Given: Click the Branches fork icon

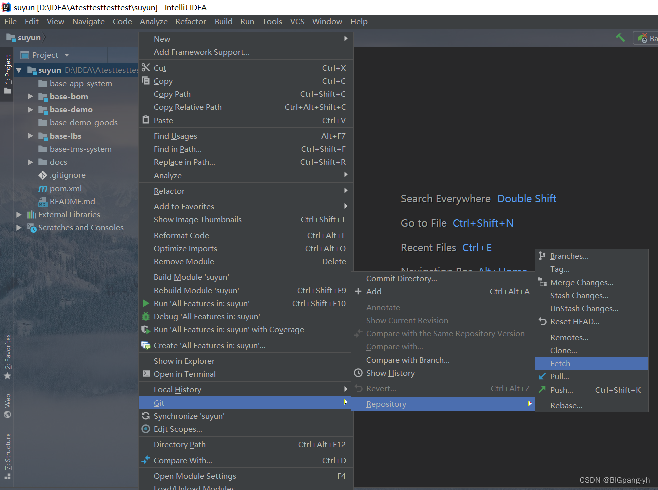Looking at the screenshot, I should [542, 256].
